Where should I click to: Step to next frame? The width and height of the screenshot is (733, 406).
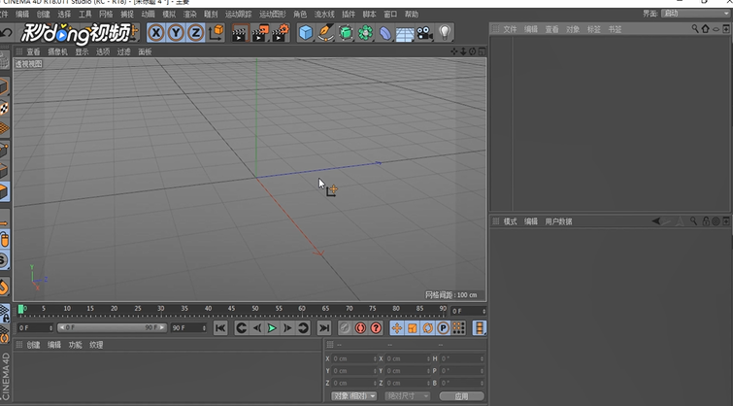(287, 328)
